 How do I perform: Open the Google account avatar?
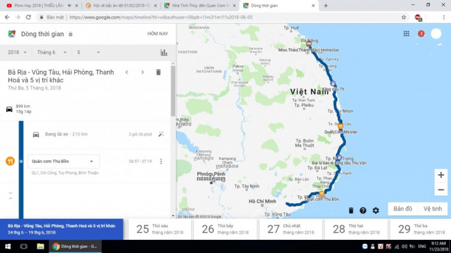coord(436,34)
